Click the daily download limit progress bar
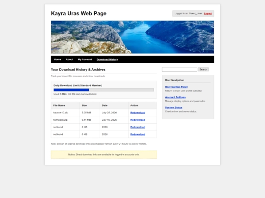This screenshot has height=198, width=265. [x=104, y=90]
